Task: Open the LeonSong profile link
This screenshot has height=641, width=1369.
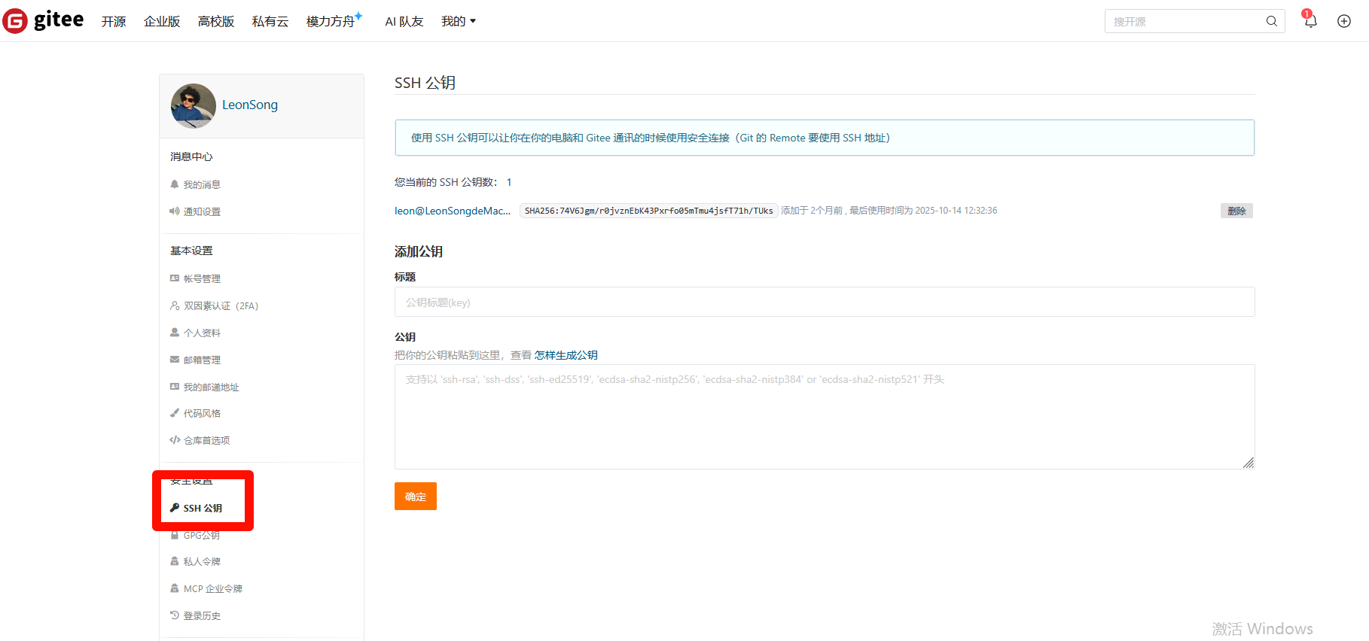Action: pyautogui.click(x=250, y=105)
